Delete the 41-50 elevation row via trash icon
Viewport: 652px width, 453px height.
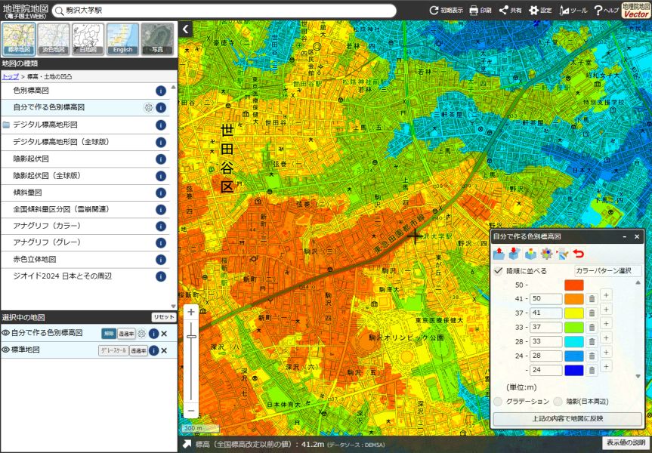click(592, 299)
